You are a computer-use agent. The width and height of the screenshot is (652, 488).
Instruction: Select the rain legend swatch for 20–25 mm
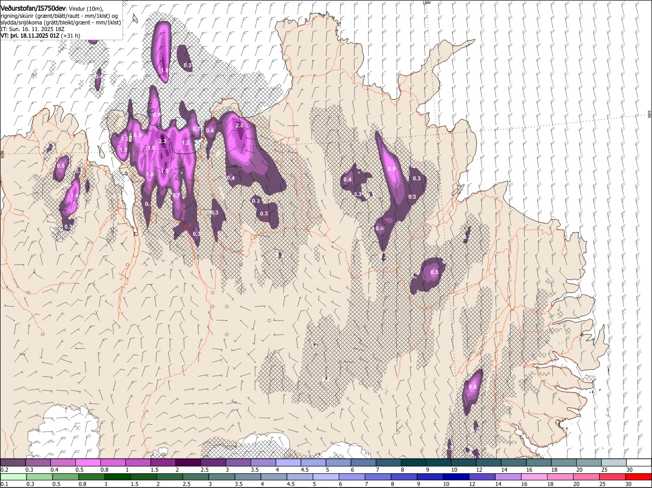587,477
